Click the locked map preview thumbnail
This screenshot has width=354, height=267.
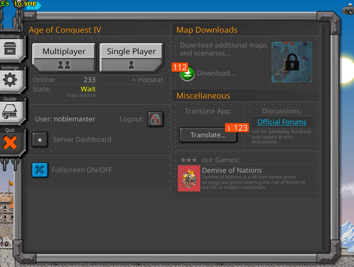pyautogui.click(x=292, y=62)
